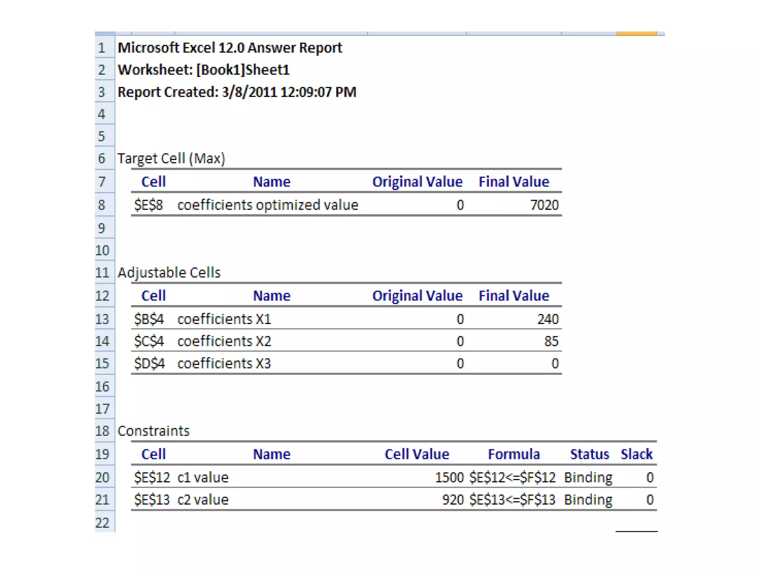The height and width of the screenshot is (570, 760).
Task: Select coefficients X2 final value 85
Action: 551,341
